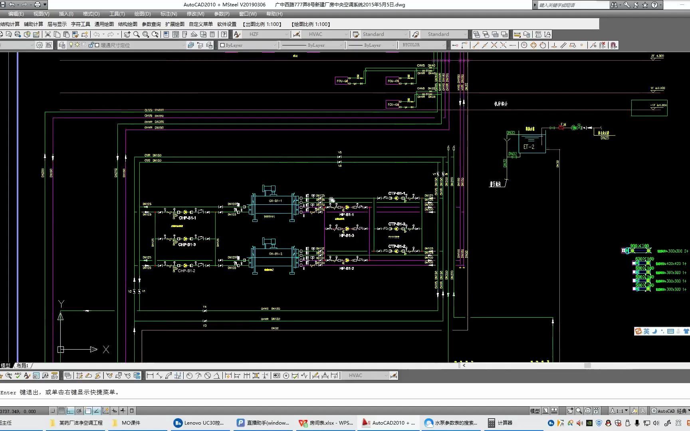690x431 pixels.
Task: Toggle Lineweight display in status bar
Action: (123, 411)
